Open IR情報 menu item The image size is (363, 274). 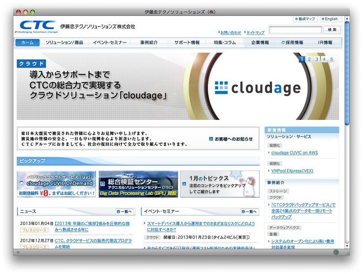325,42
